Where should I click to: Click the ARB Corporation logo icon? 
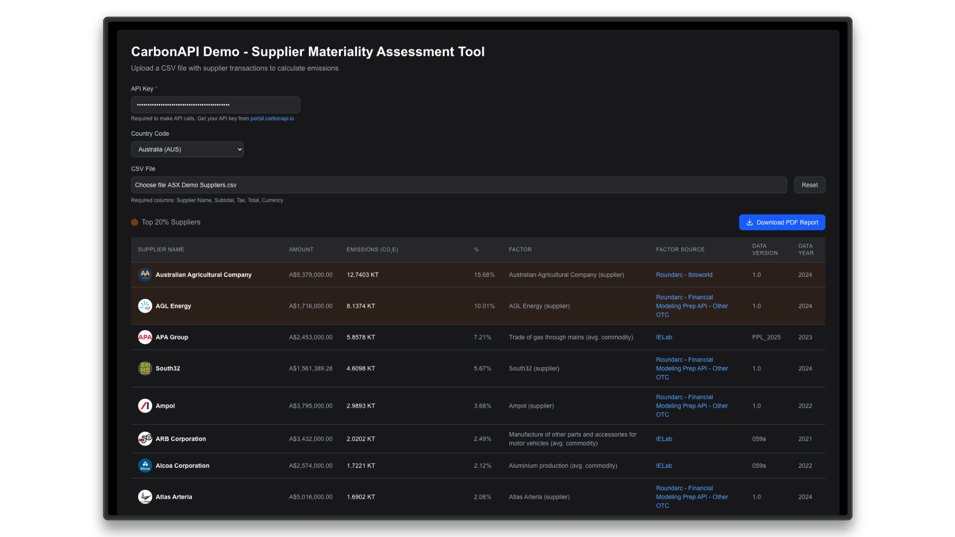145,439
